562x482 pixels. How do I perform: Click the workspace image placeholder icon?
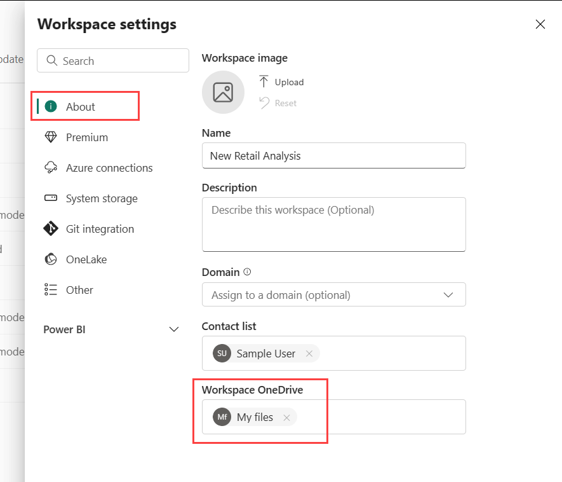[223, 92]
